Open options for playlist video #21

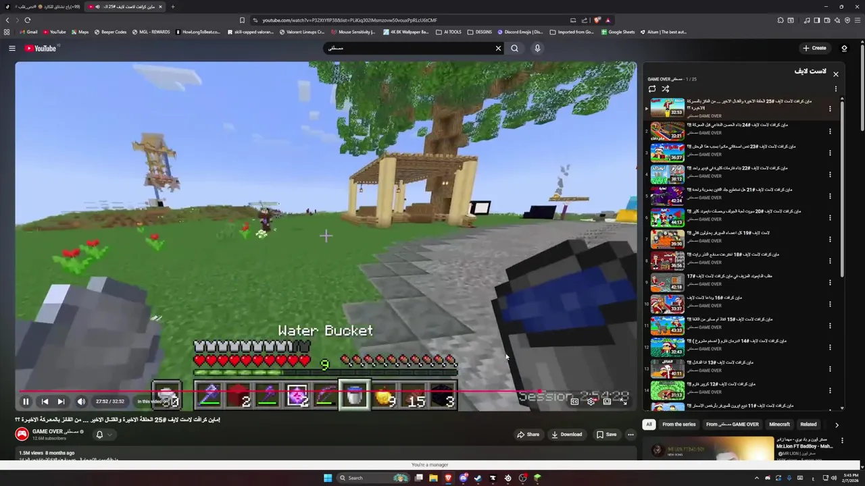(x=830, y=196)
